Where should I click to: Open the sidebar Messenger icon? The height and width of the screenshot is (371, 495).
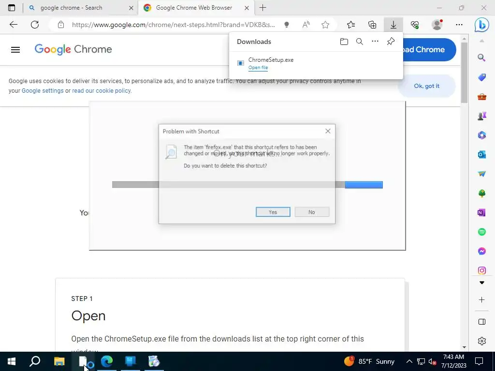point(482,251)
